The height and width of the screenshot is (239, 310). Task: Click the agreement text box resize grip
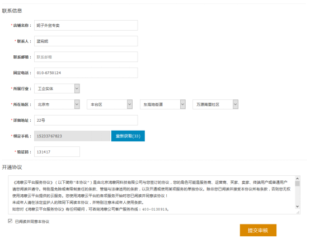pos(298,212)
